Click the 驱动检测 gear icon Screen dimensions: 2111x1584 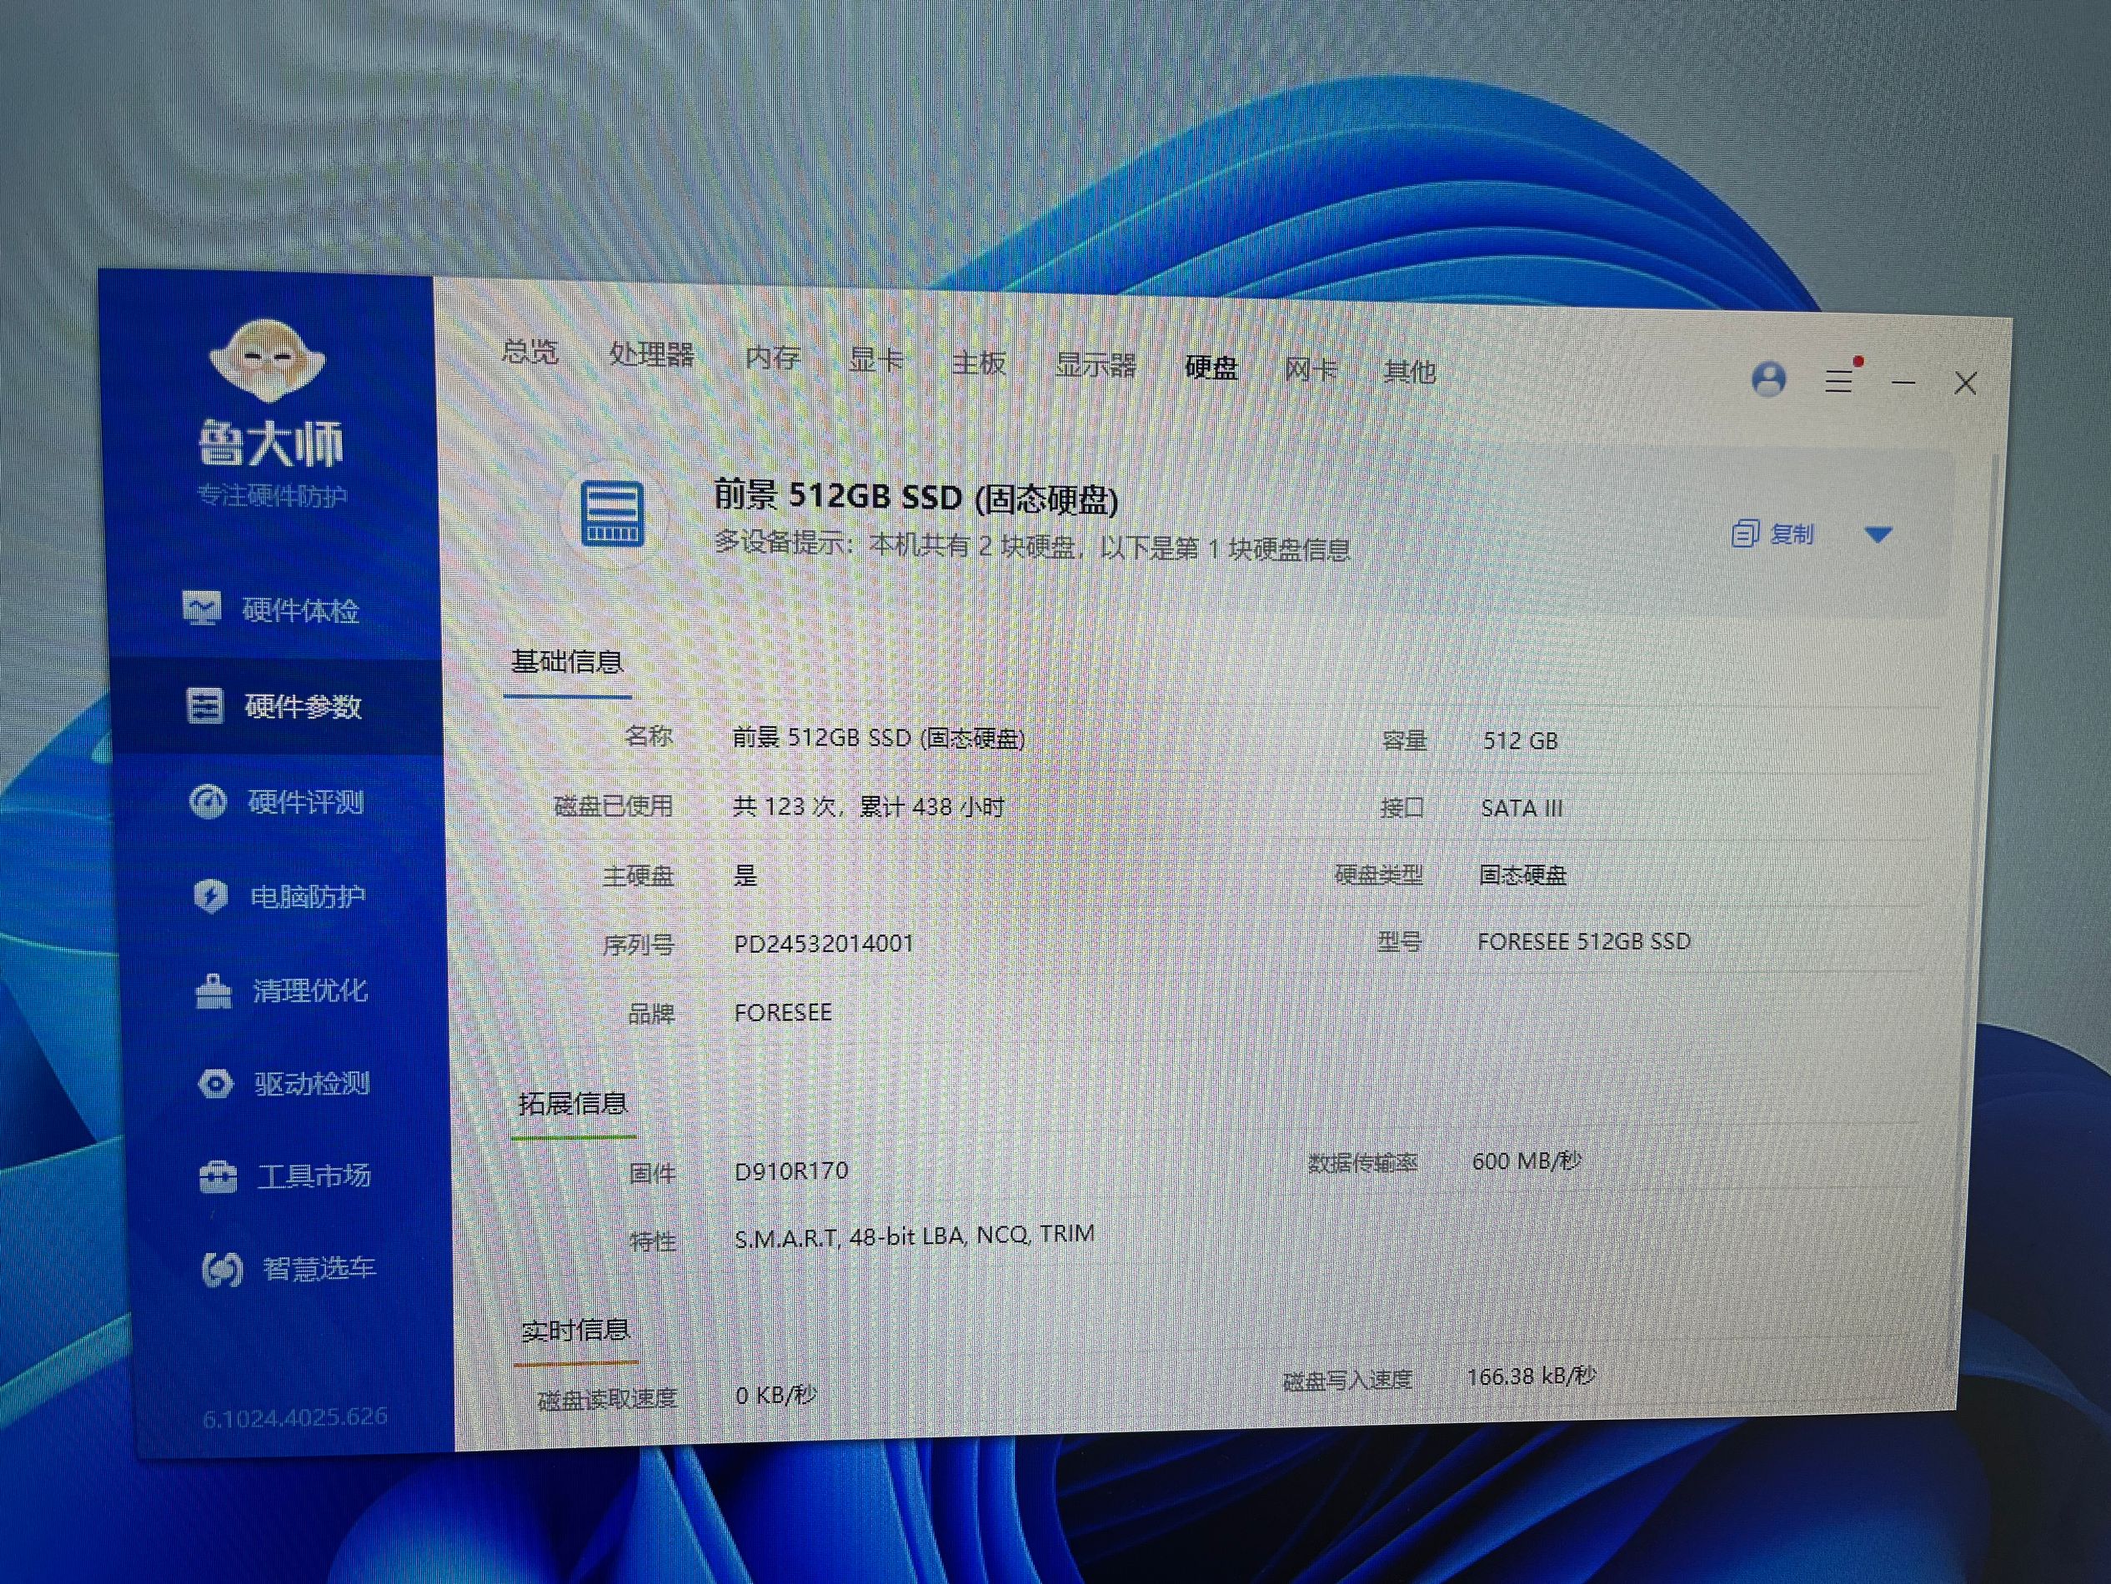(x=216, y=1084)
